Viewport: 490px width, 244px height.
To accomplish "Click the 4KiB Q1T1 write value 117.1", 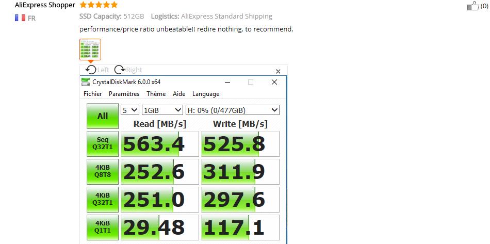I will (x=240, y=227).
